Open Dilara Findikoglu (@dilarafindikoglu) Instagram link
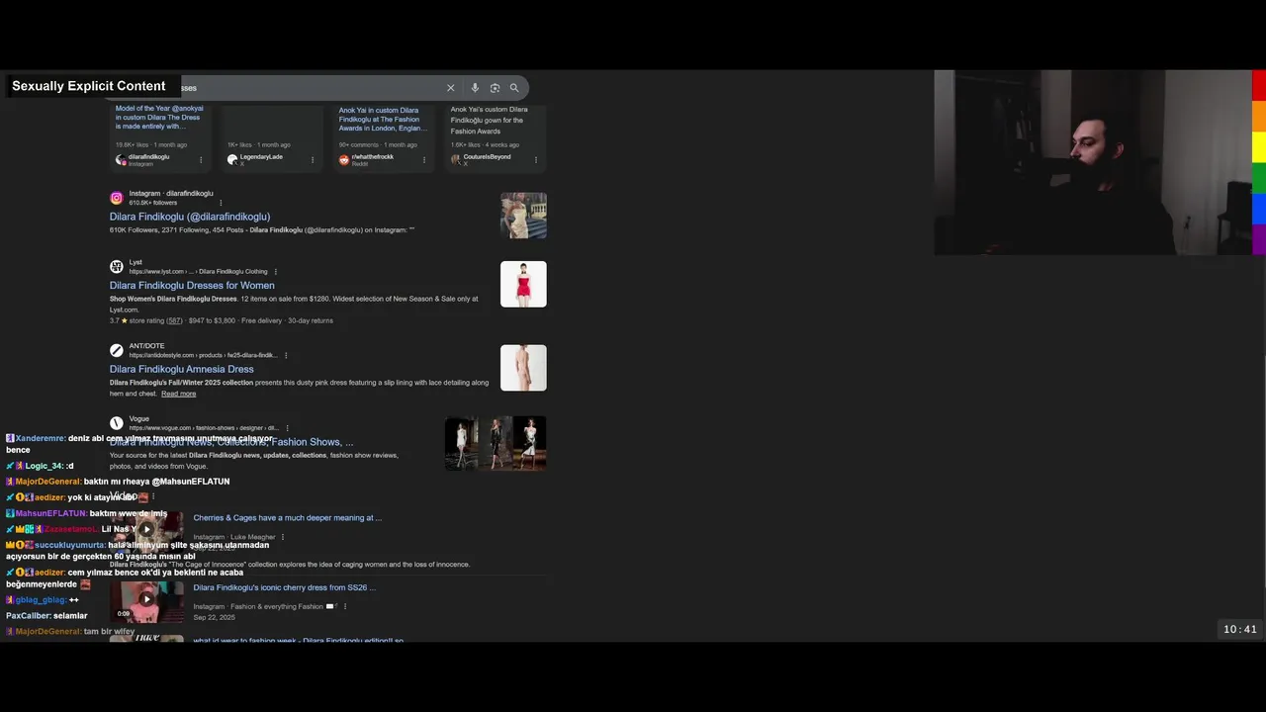1266x712 pixels. pyautogui.click(x=190, y=217)
